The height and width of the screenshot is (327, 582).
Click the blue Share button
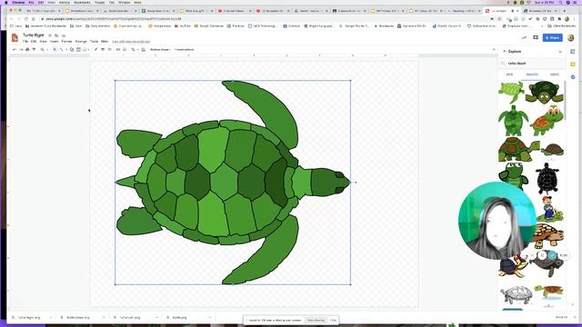tap(552, 37)
